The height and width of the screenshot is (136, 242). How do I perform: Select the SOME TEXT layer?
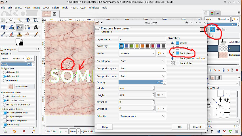(x=224, y=42)
